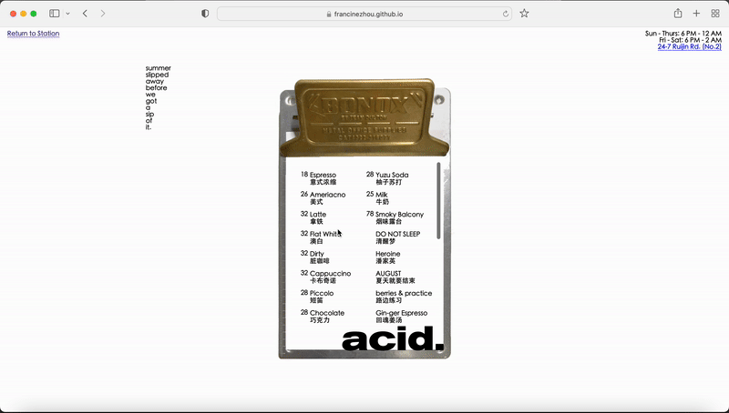Click the 'Fri - Sat: 6 PM - 2 AM' hours
The height and width of the screenshot is (413, 729).
(691, 40)
